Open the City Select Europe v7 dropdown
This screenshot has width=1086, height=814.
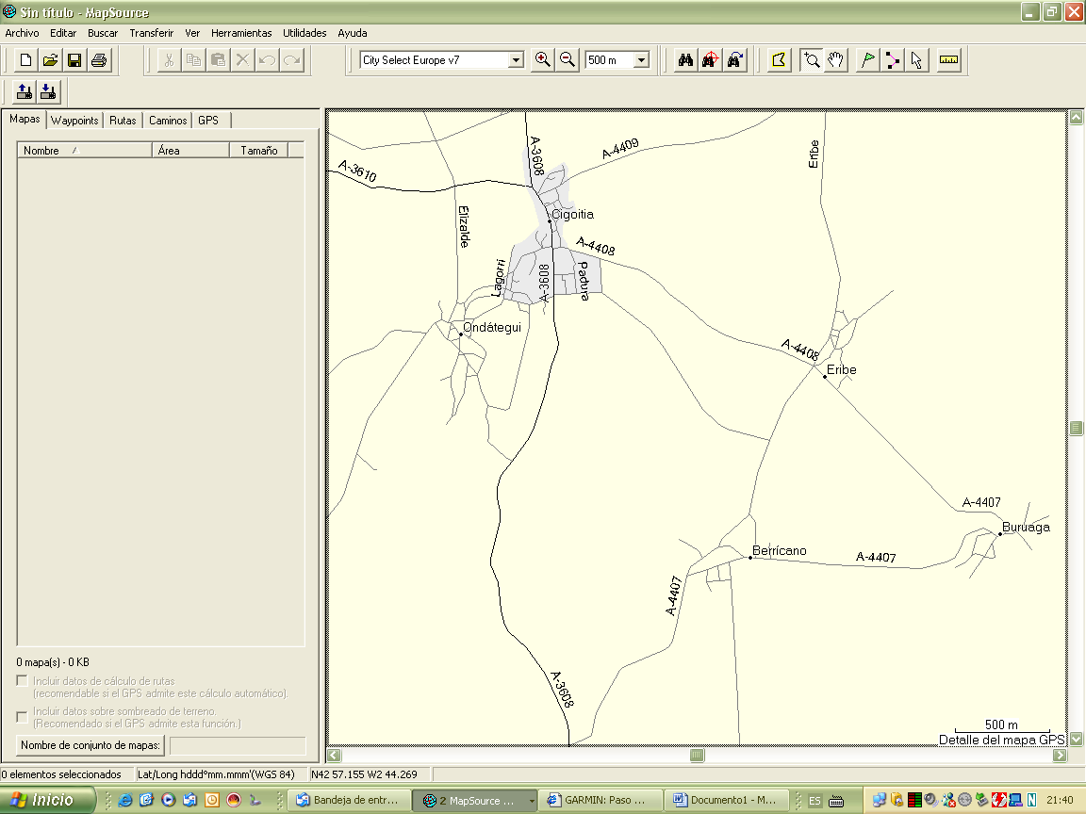pyautogui.click(x=516, y=60)
